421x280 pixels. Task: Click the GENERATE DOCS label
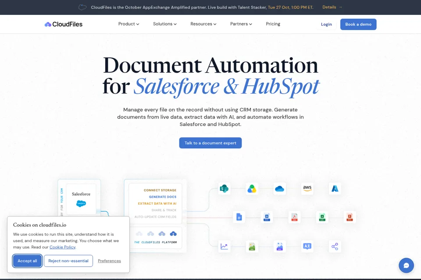[163, 197]
